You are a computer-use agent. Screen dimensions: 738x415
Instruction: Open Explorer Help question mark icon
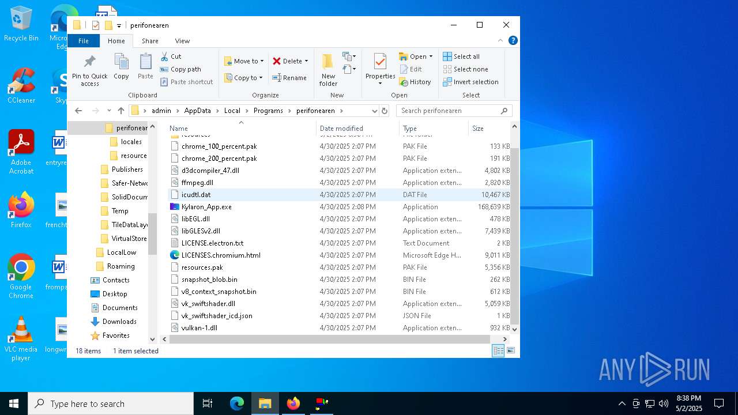coord(513,40)
